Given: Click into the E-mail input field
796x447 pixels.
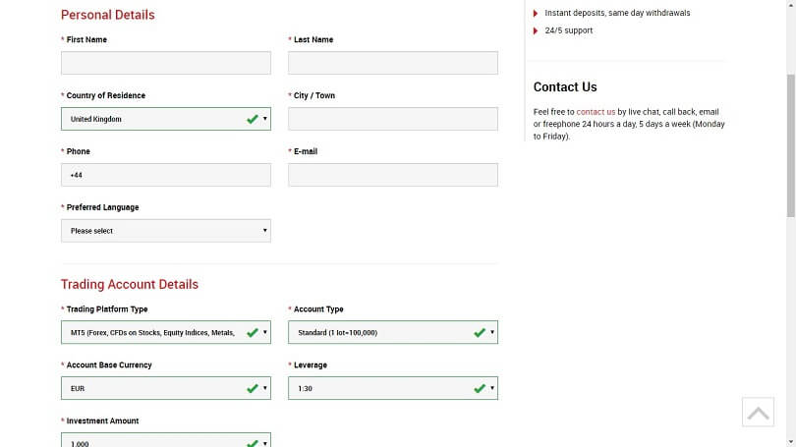Looking at the screenshot, I should (x=393, y=175).
